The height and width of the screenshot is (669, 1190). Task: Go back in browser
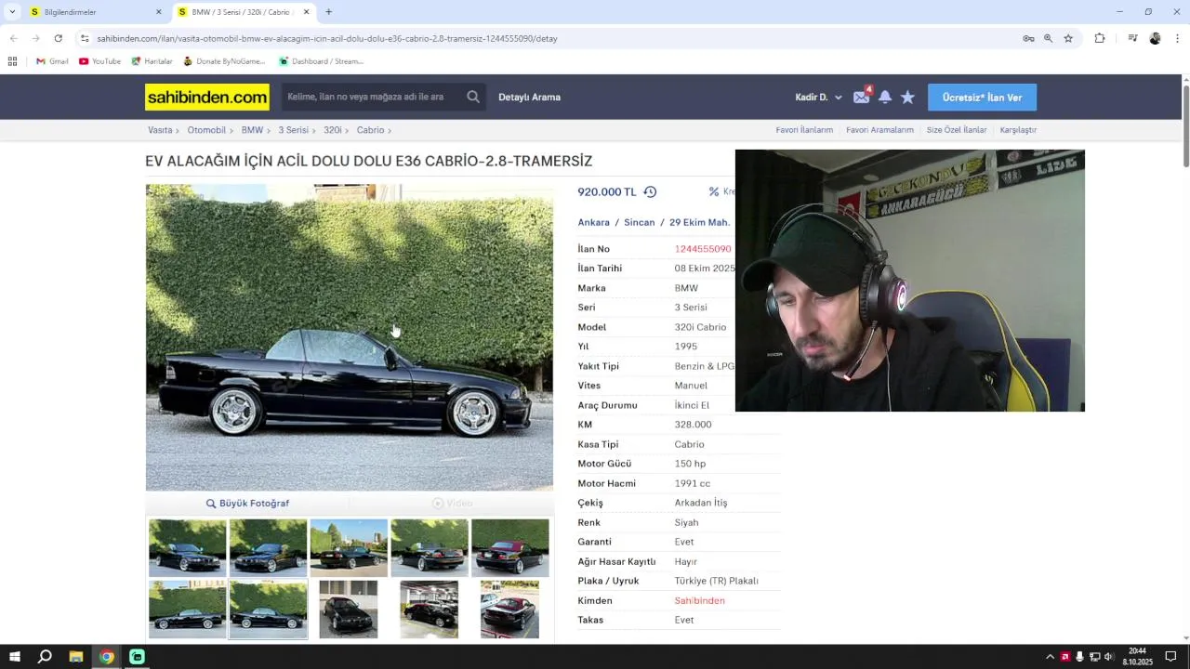click(13, 38)
